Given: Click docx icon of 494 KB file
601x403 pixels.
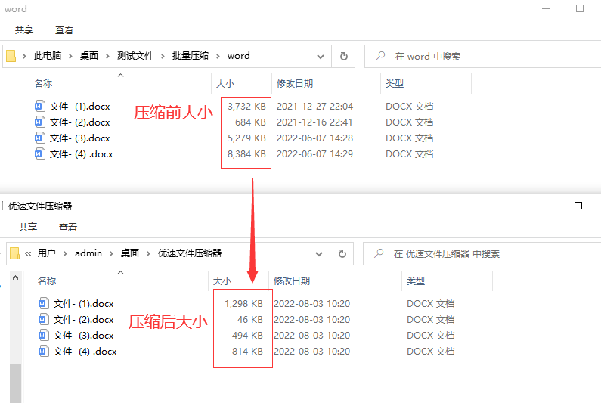Looking at the screenshot, I should pyautogui.click(x=43, y=335).
